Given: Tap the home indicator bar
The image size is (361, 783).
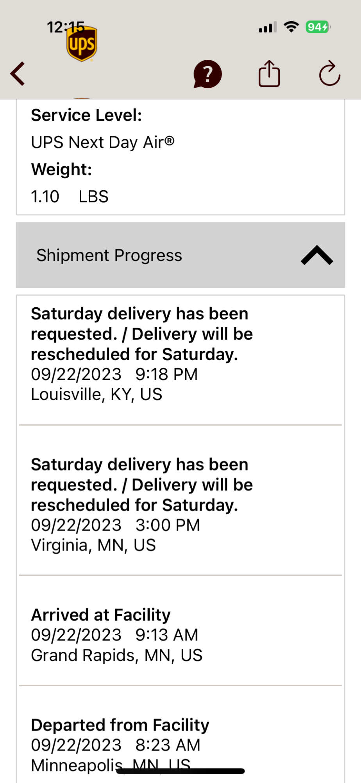Looking at the screenshot, I should (x=180, y=771).
